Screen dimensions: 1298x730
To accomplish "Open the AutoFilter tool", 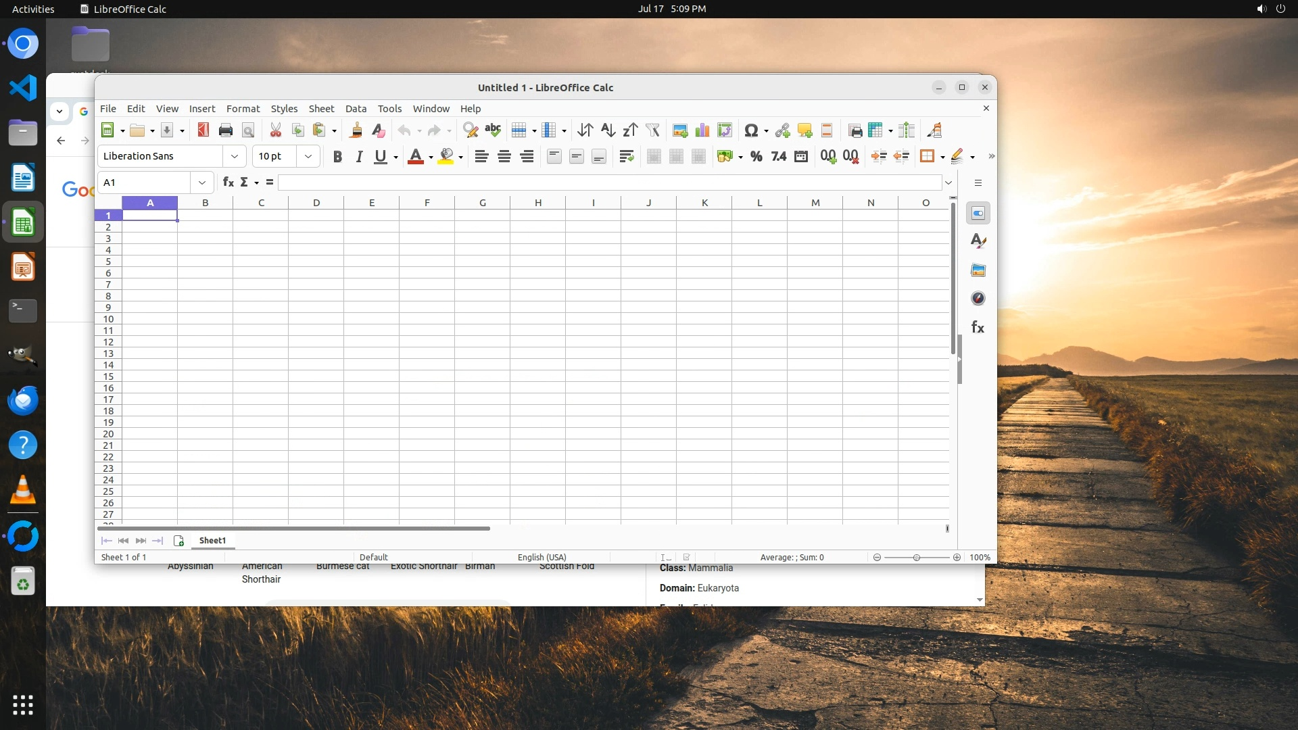I will (x=652, y=130).
